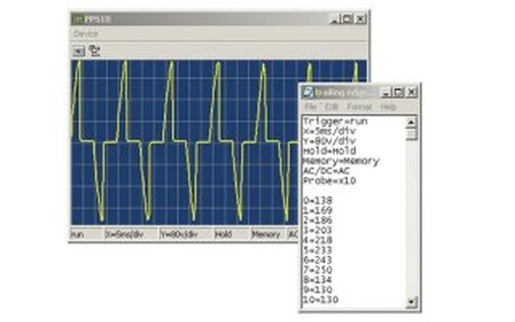Click the '9=130' data line
515x322 pixels.
(x=318, y=290)
